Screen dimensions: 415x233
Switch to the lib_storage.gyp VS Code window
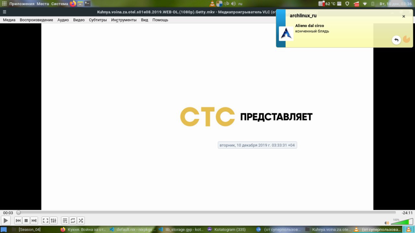pyautogui.click(x=181, y=229)
